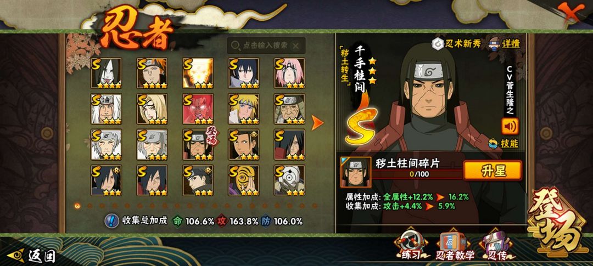Viewport: 593px width, 266px height.
Task: Tap the 技能 skill switch icon
Action: point(503,144)
